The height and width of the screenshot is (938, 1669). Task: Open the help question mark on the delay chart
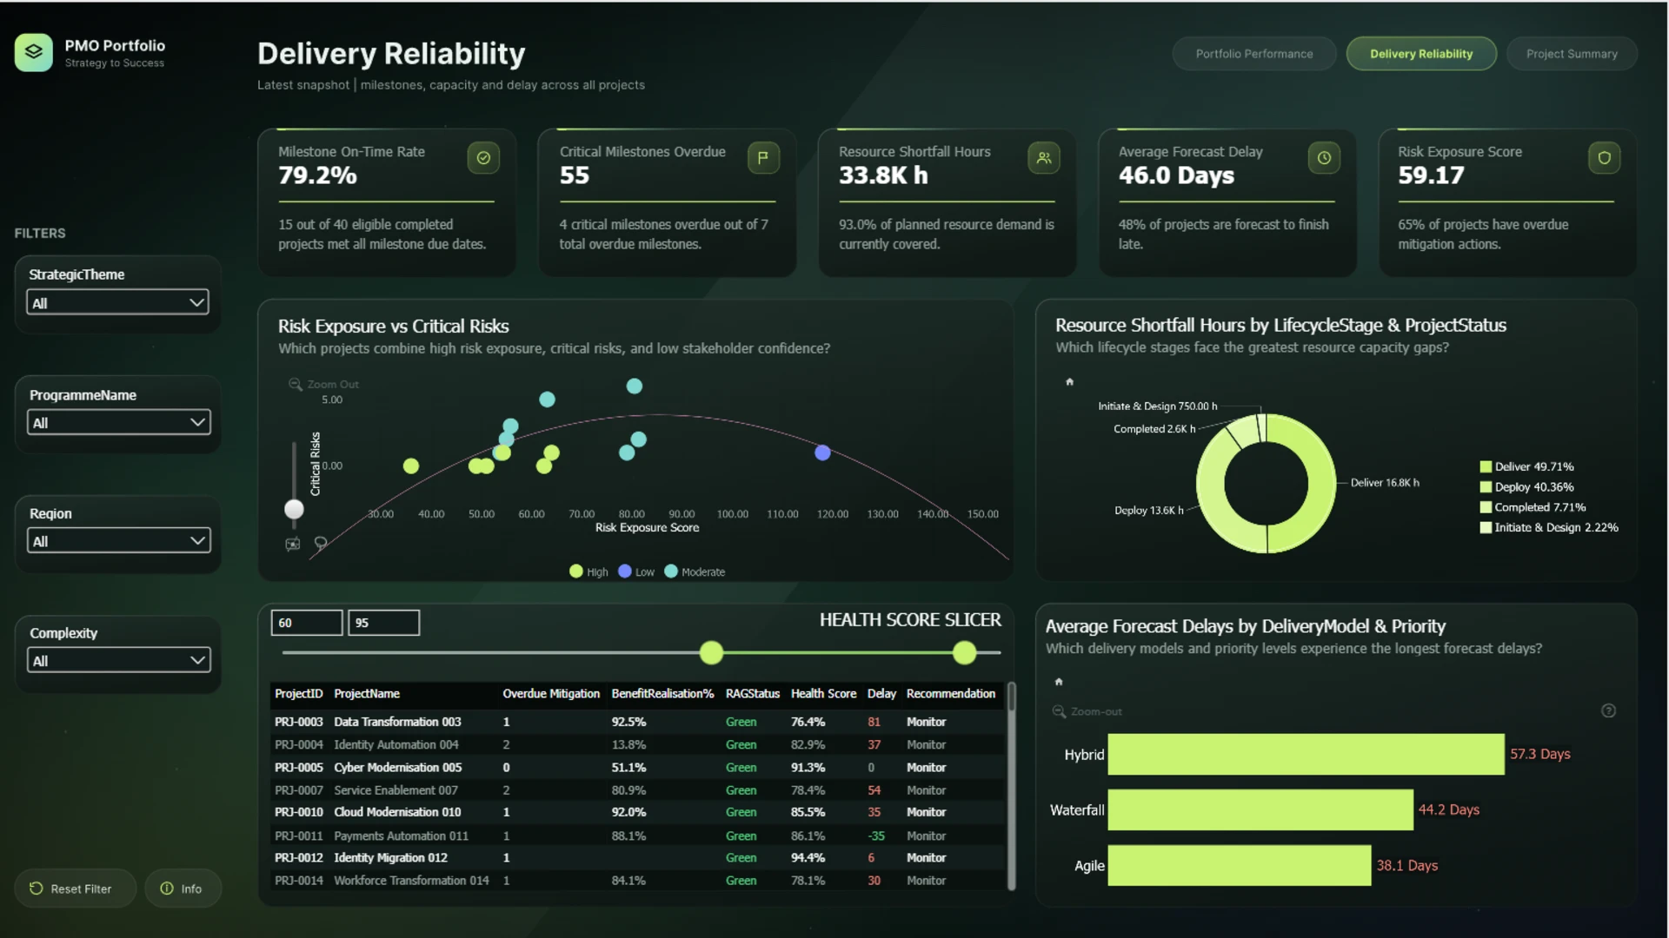1609,710
